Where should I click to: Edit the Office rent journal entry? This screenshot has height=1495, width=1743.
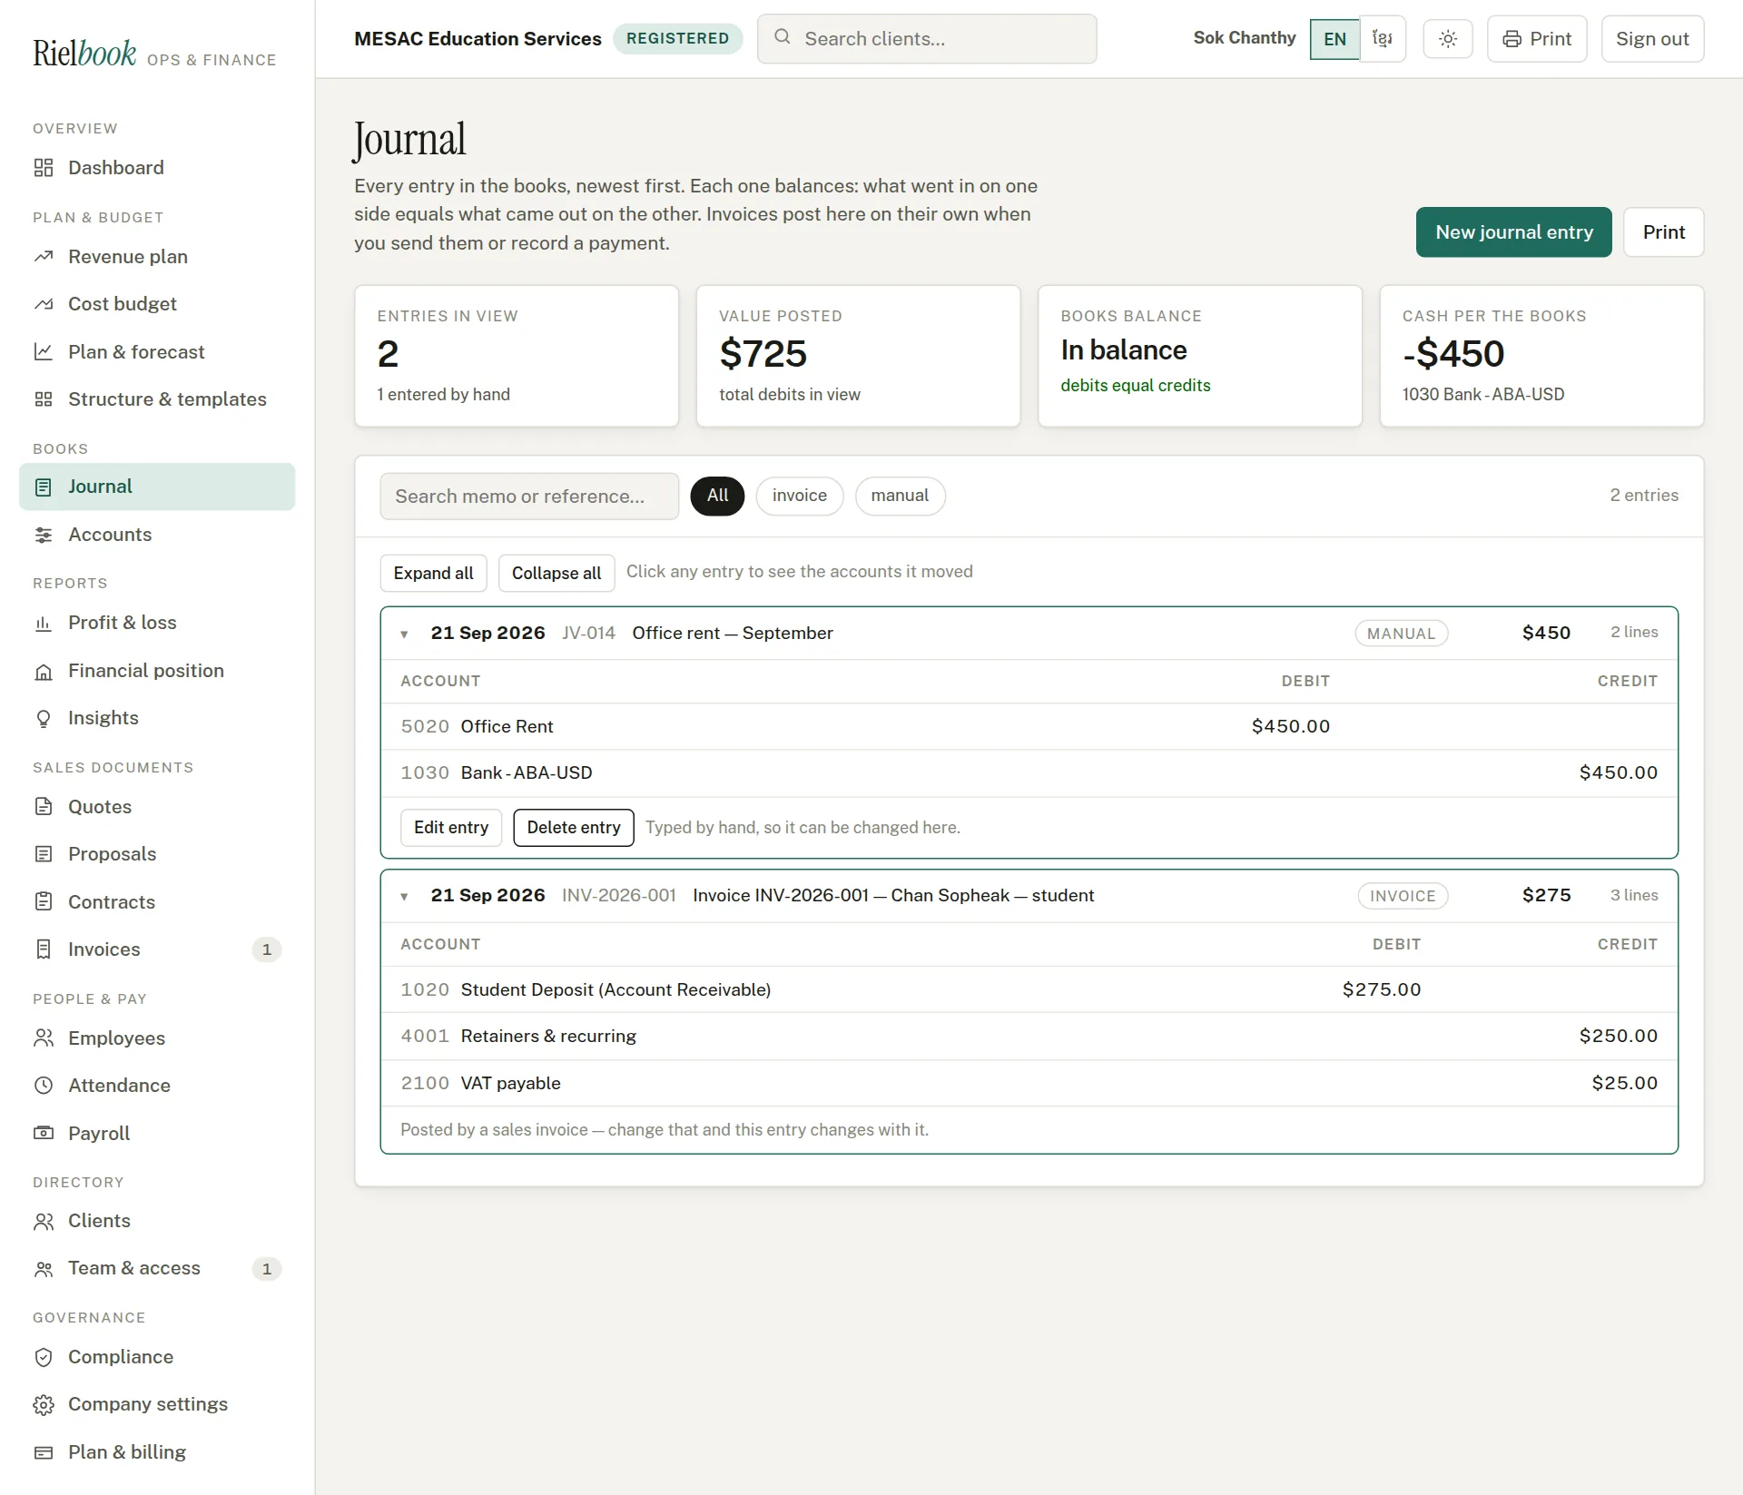click(x=451, y=828)
